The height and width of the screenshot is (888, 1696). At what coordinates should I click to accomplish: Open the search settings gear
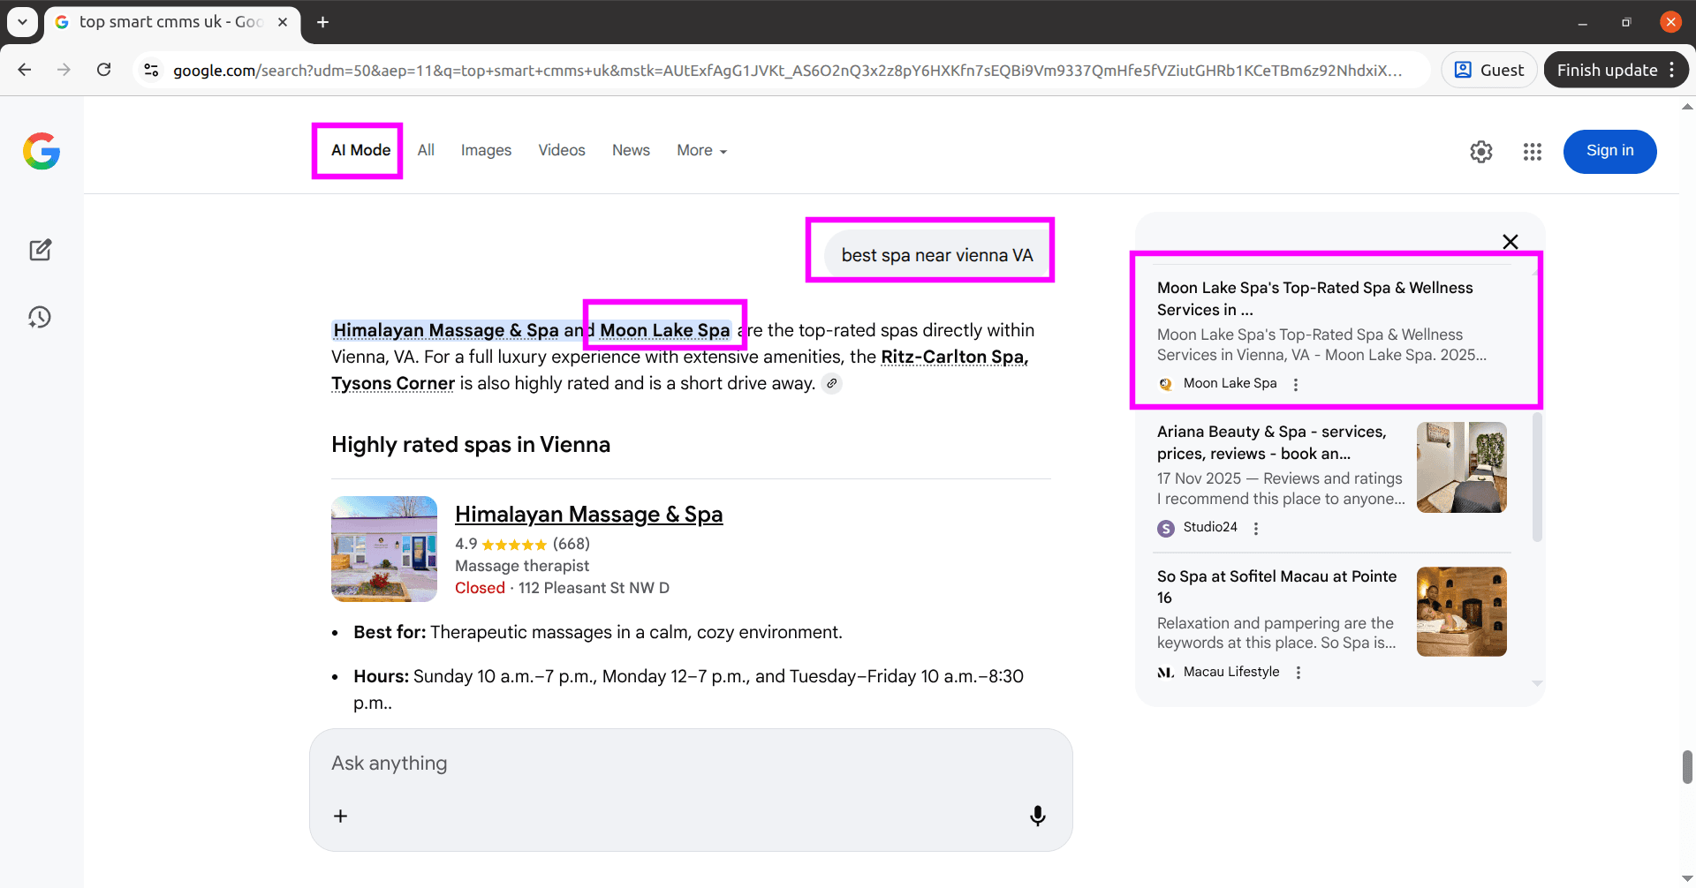[x=1481, y=151]
